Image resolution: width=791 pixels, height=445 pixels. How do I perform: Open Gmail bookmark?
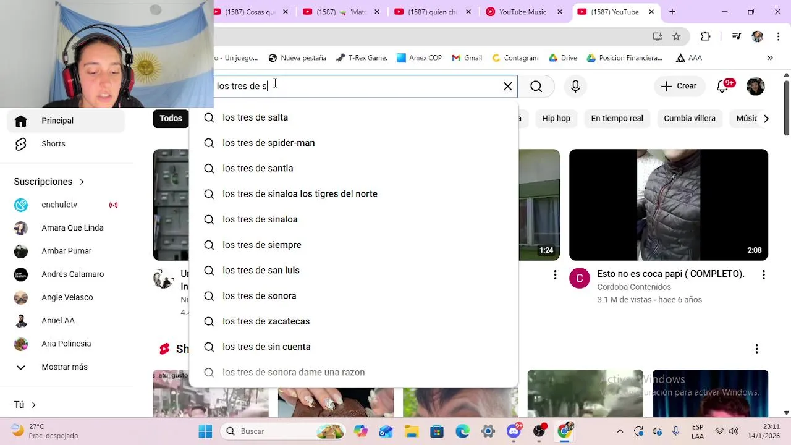tap(467, 58)
